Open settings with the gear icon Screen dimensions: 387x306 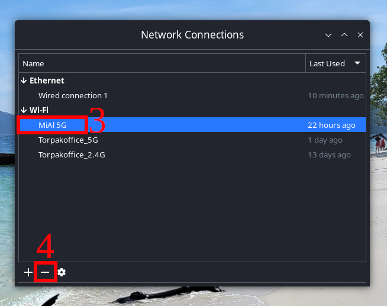(x=62, y=272)
